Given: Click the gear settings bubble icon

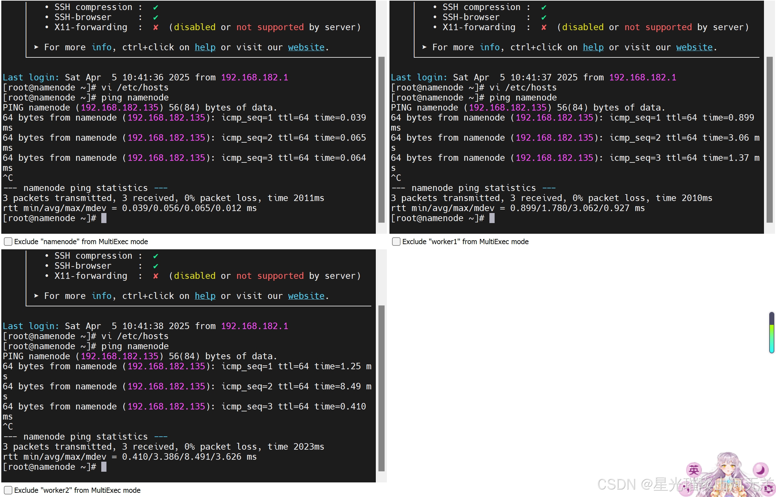Looking at the screenshot, I should pyautogui.click(x=769, y=489).
